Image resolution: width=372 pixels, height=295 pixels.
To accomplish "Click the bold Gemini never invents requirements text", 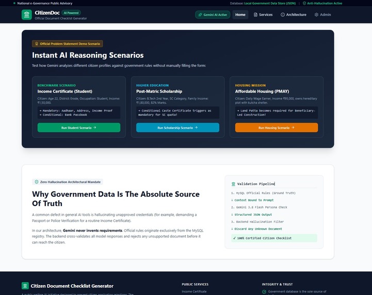I will pos(92,231).
